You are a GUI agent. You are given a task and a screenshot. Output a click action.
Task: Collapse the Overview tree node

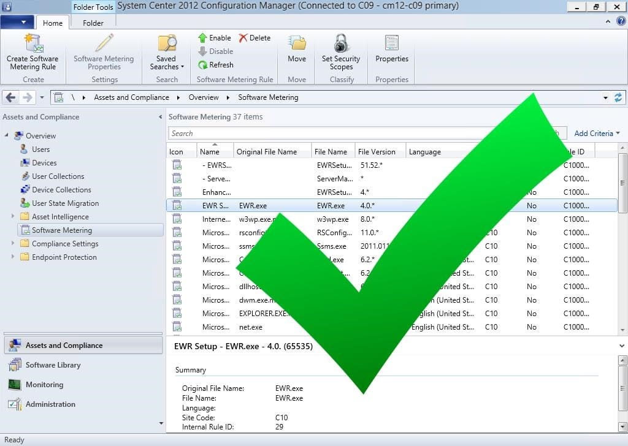click(6, 135)
